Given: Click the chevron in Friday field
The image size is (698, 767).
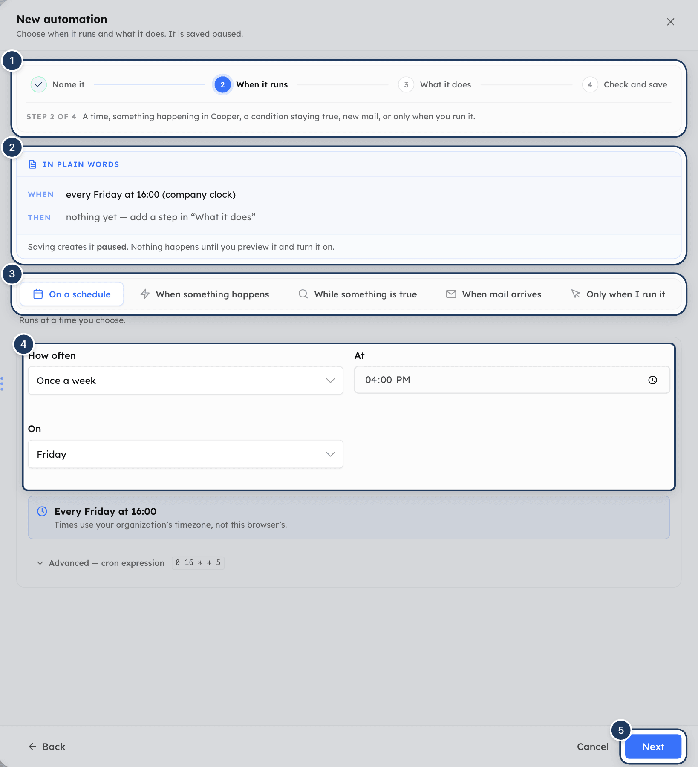Looking at the screenshot, I should 330,454.
